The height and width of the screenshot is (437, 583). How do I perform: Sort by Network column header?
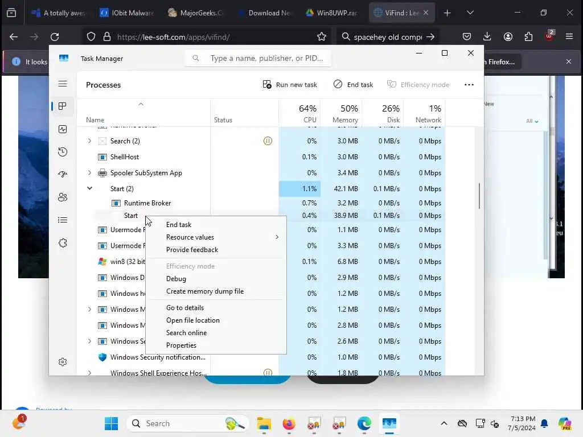(x=425, y=113)
